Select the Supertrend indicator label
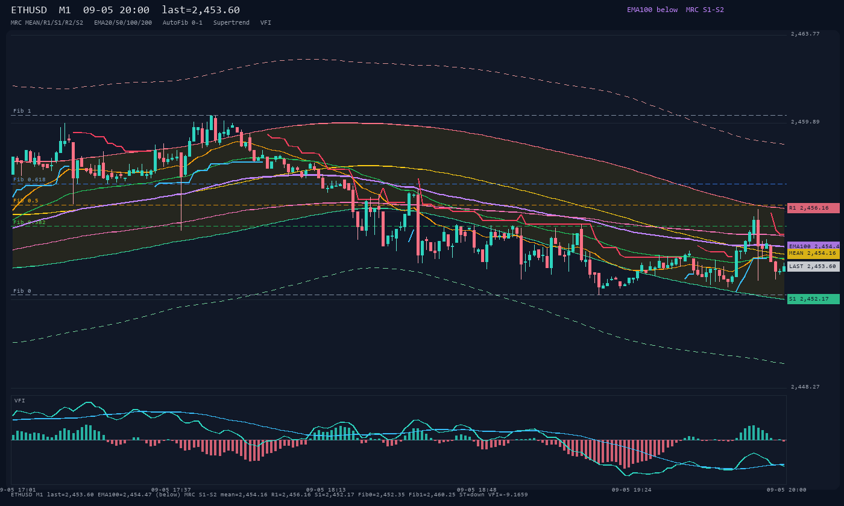Image resolution: width=844 pixels, height=506 pixels. click(231, 22)
